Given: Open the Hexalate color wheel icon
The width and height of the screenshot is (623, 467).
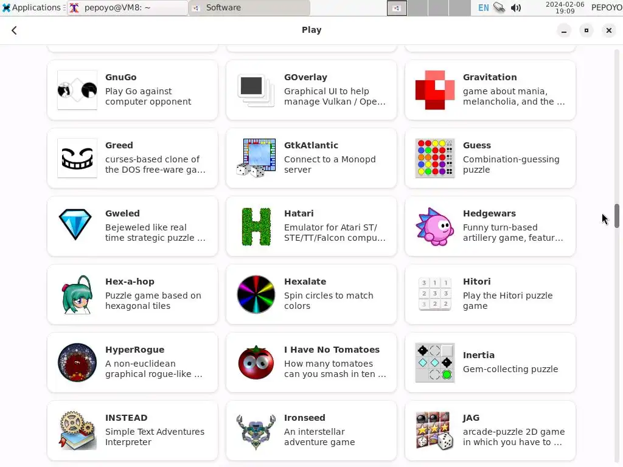Looking at the screenshot, I should pos(256,294).
